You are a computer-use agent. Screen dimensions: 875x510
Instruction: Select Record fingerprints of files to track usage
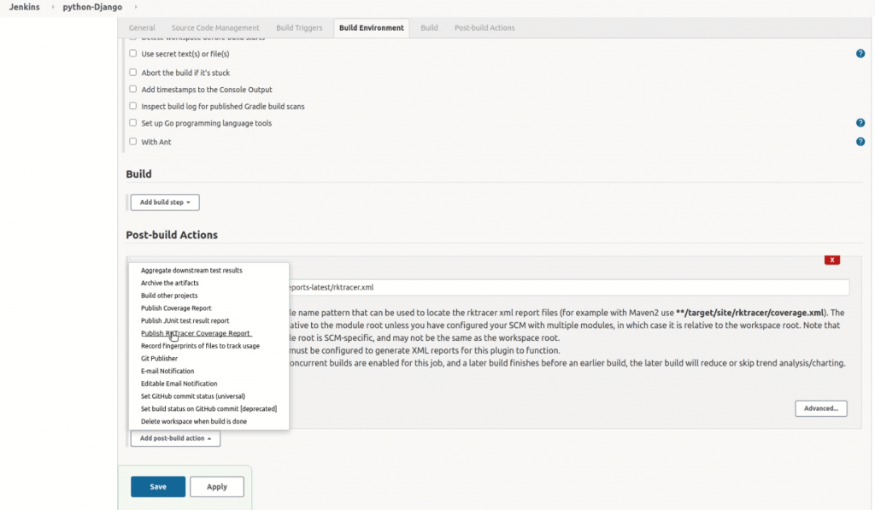click(x=200, y=346)
